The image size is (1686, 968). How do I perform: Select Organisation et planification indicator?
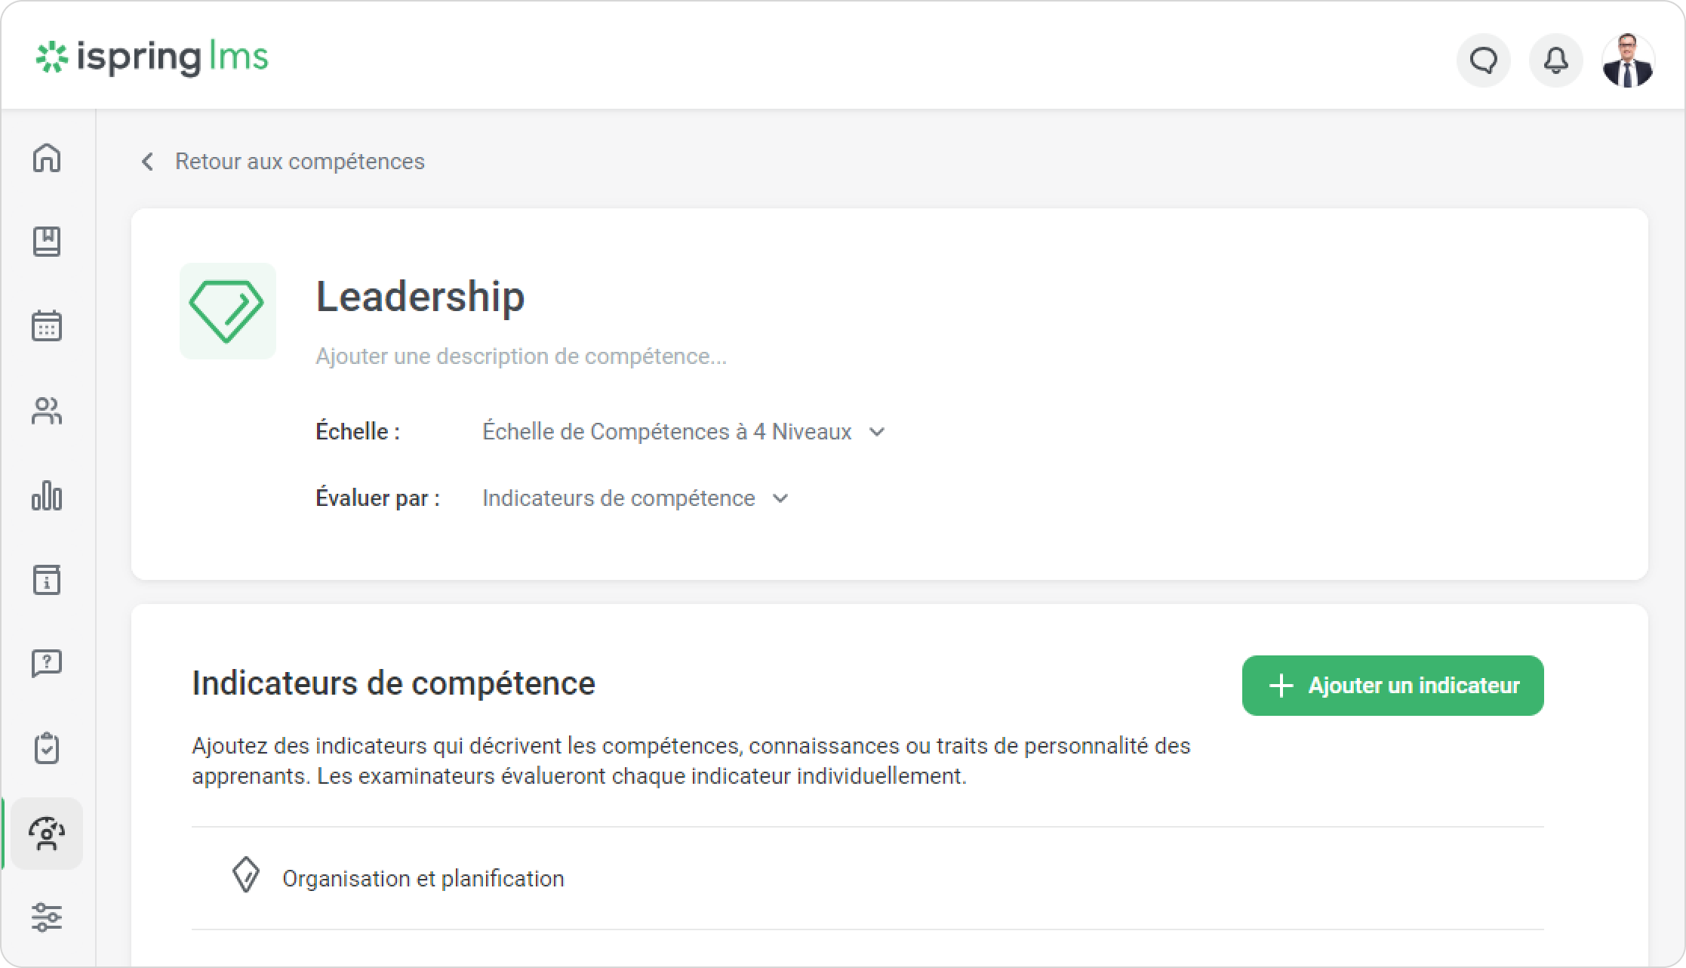pyautogui.click(x=423, y=879)
